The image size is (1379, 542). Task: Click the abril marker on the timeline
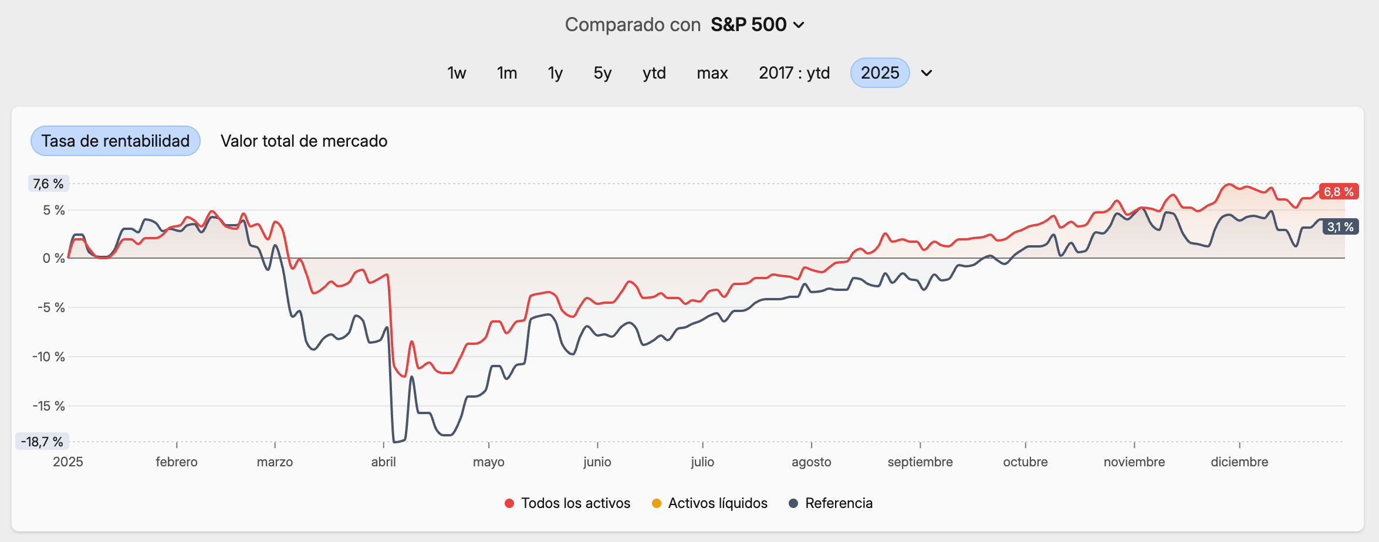pos(383,462)
